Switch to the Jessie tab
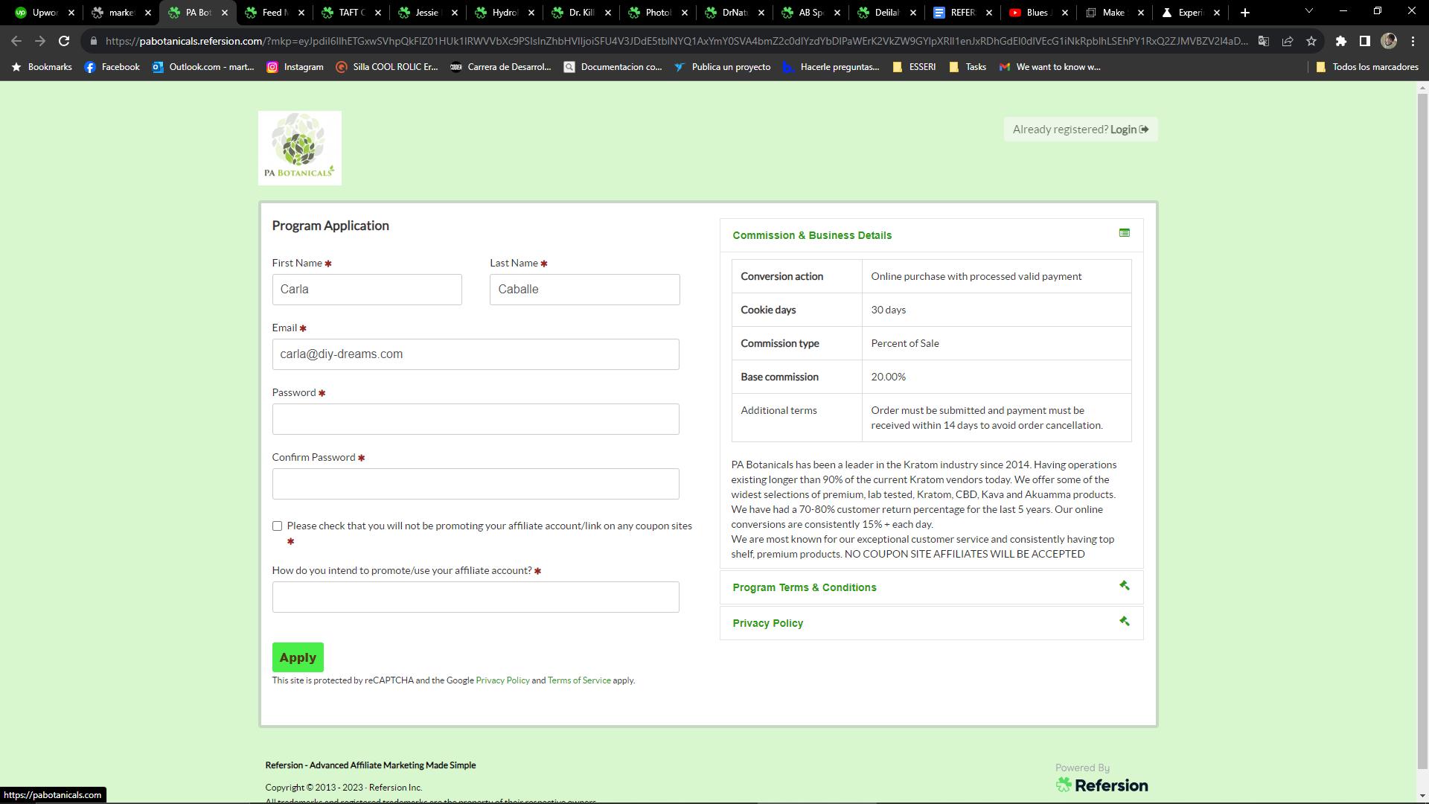Viewport: 1429px width, 804px height. coord(427,13)
